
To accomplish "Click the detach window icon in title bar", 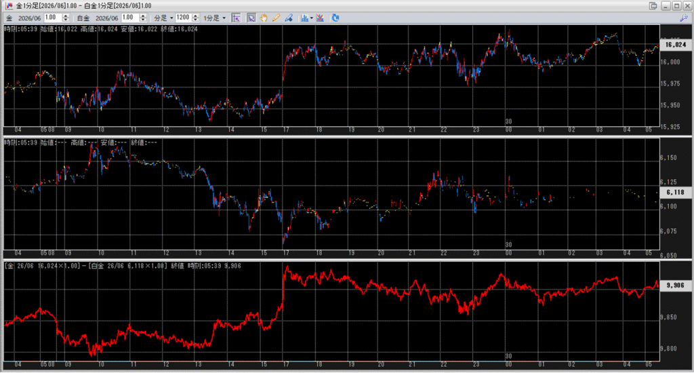I will click(653, 5).
